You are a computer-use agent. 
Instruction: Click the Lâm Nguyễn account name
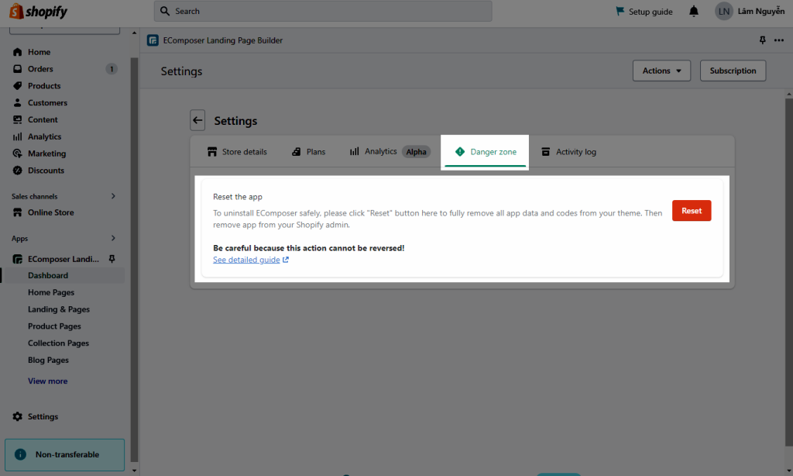coord(761,11)
